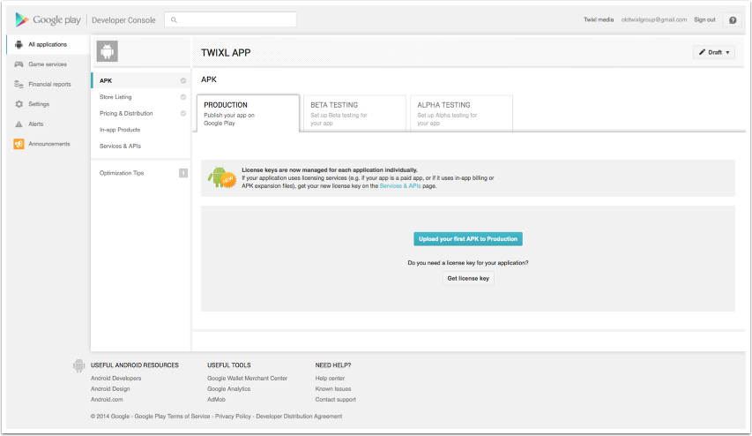The width and height of the screenshot is (752, 436).
Task: Click the Settings gear icon
Action: (19, 104)
